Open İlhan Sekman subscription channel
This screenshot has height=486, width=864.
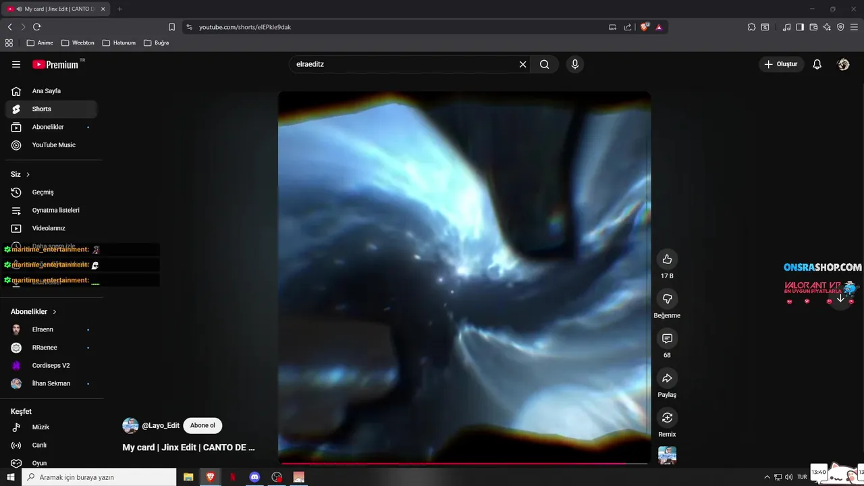[51, 383]
